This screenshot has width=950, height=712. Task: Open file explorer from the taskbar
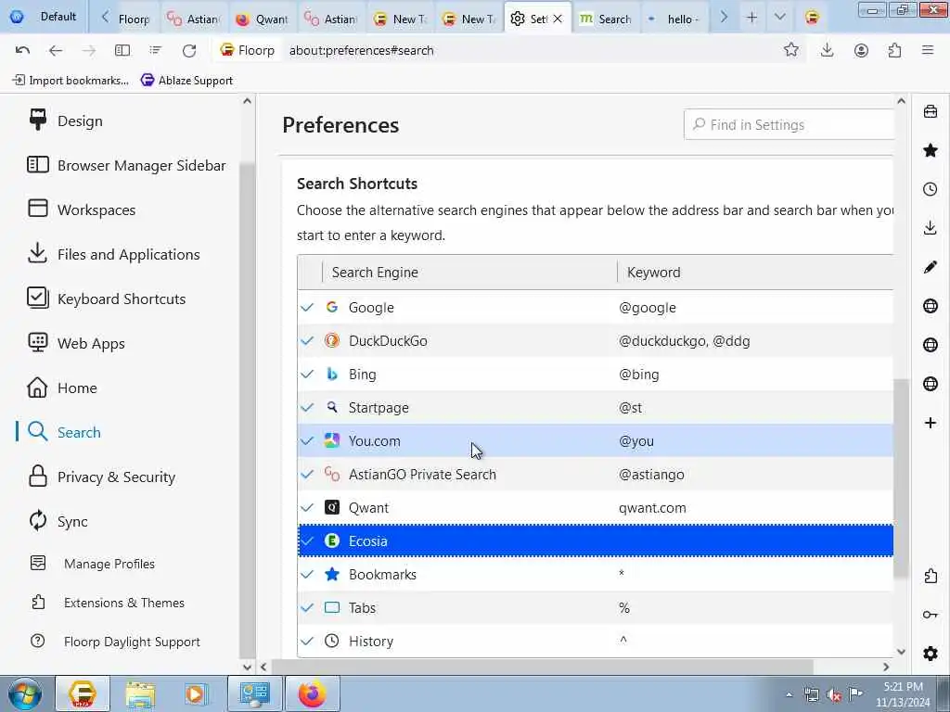coord(141,693)
